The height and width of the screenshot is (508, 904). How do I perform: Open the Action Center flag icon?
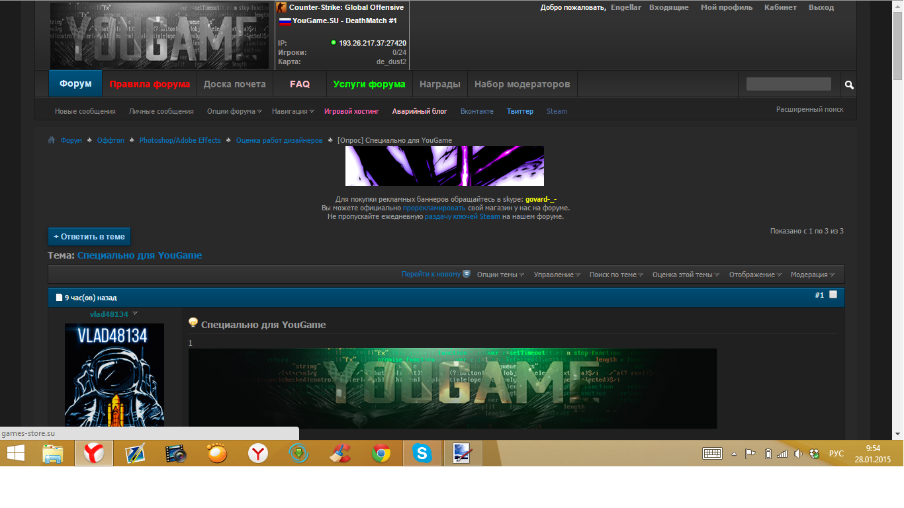[751, 454]
